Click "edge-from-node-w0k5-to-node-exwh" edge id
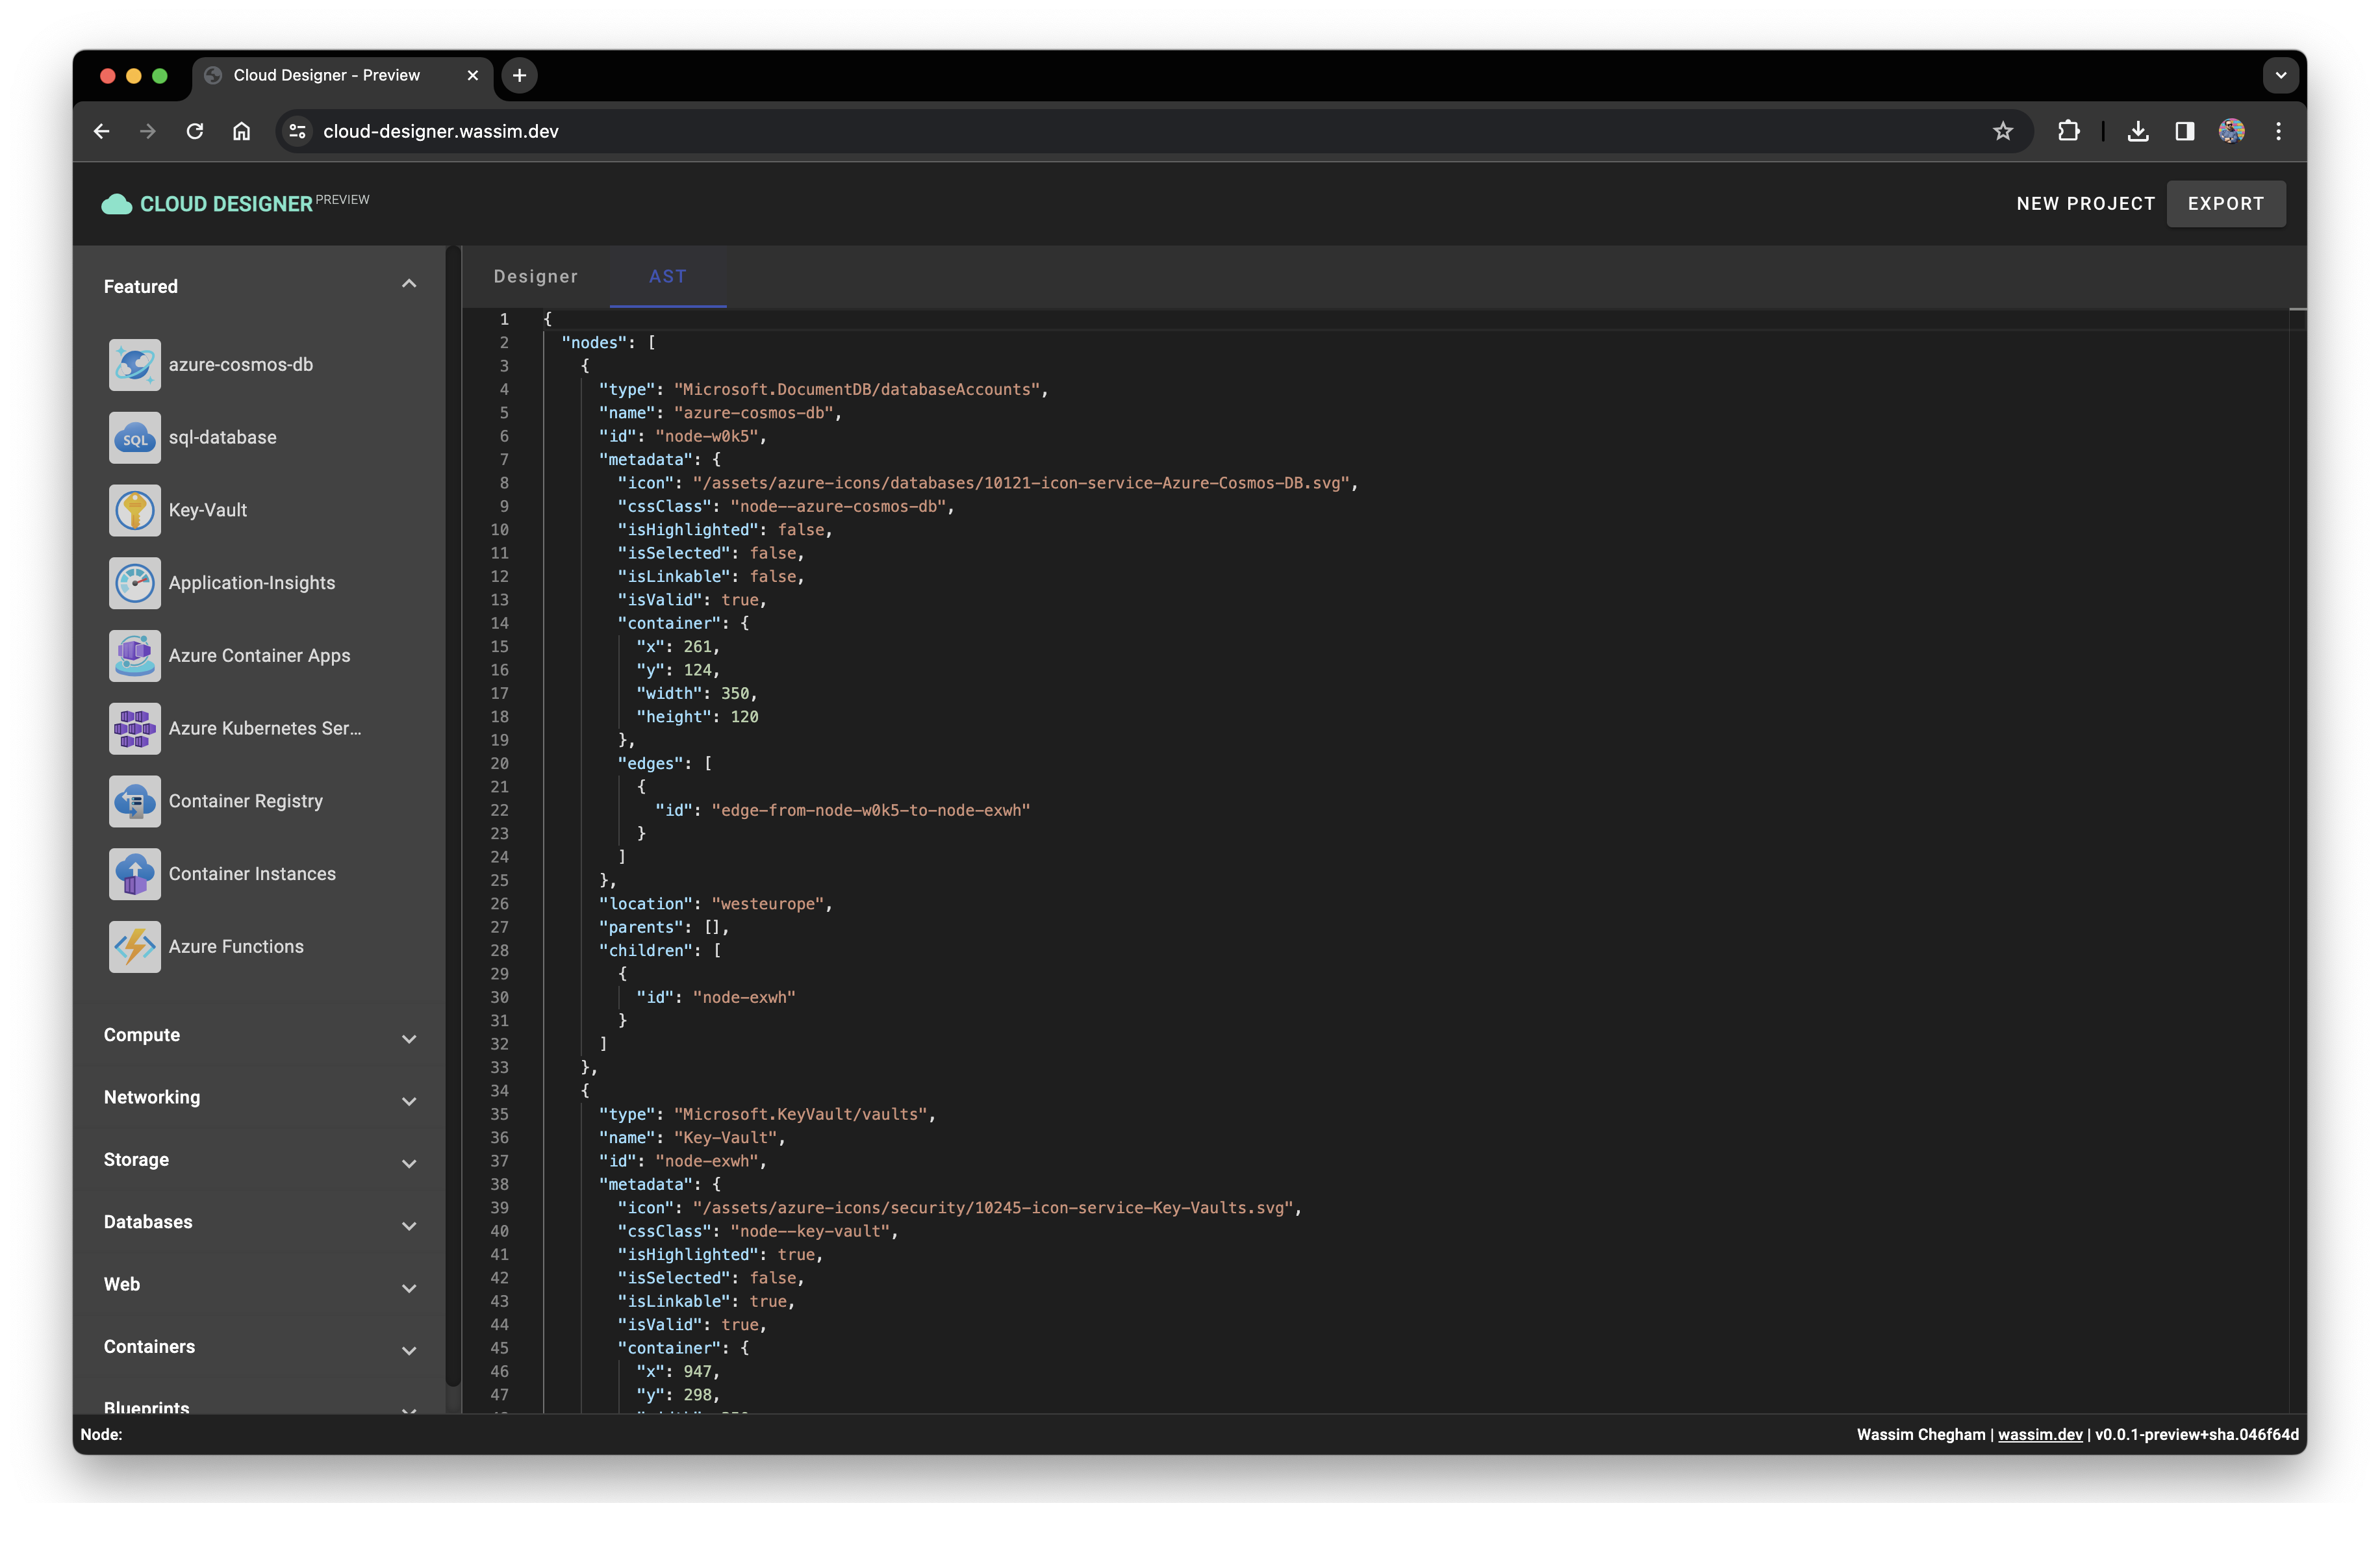Viewport: 2380px width, 1551px height. click(871, 811)
